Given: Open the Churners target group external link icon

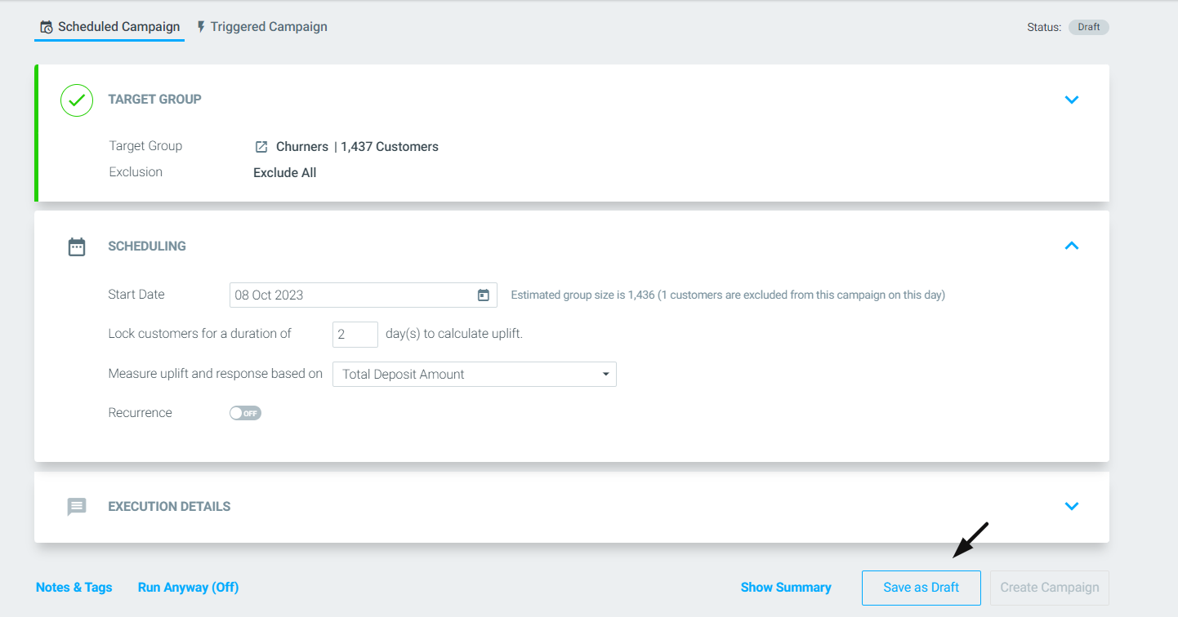Looking at the screenshot, I should [x=261, y=147].
